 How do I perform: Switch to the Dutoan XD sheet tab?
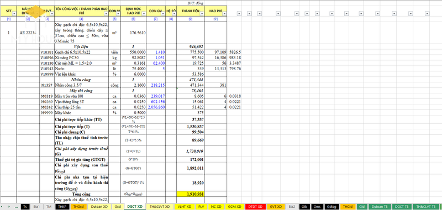[99, 207]
